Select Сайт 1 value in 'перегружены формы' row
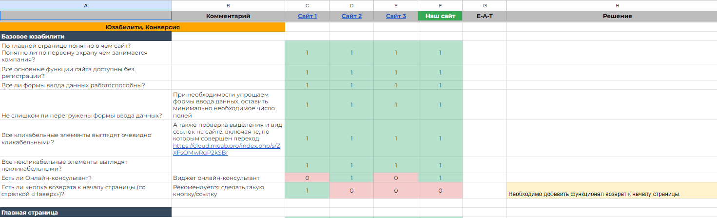This screenshot has height=218, width=717. point(307,105)
